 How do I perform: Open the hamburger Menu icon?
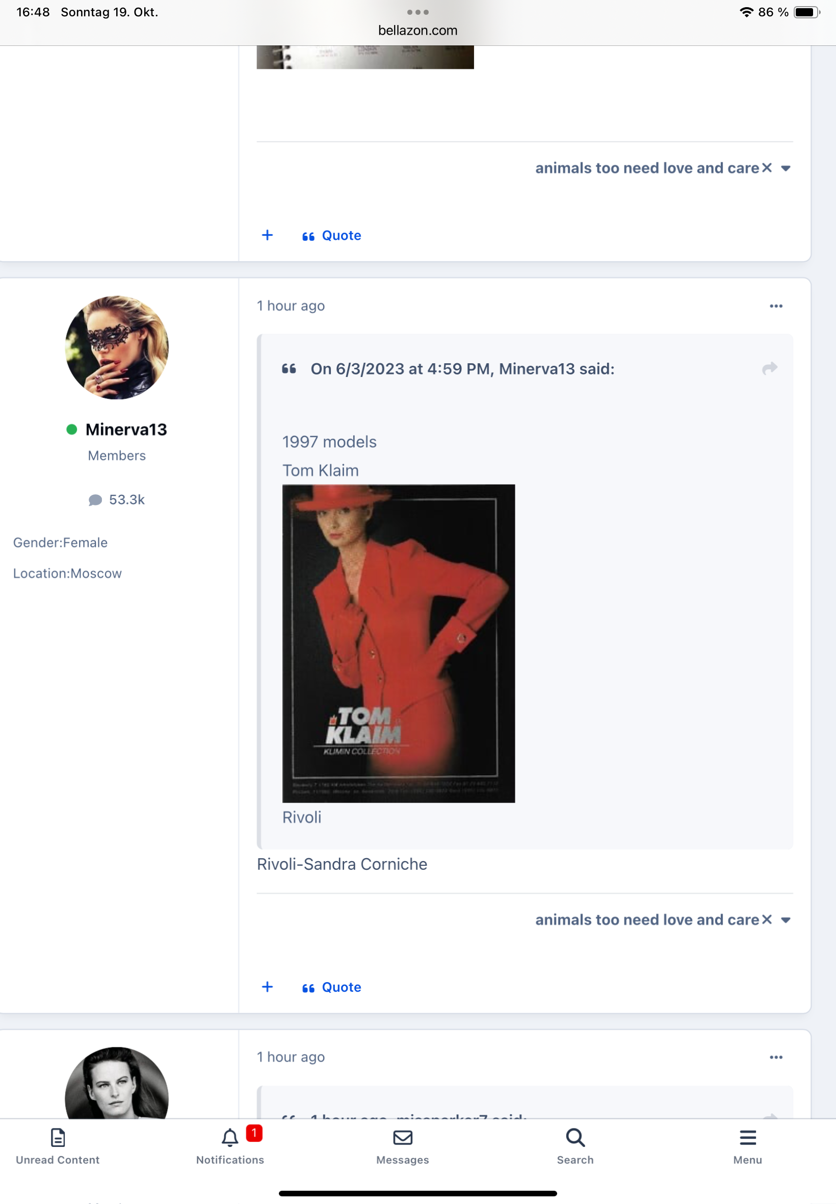click(747, 1138)
